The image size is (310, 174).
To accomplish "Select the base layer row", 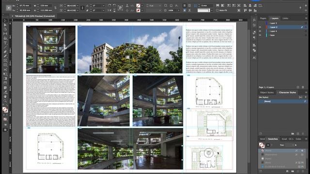I will pyautogui.click(x=282, y=35).
